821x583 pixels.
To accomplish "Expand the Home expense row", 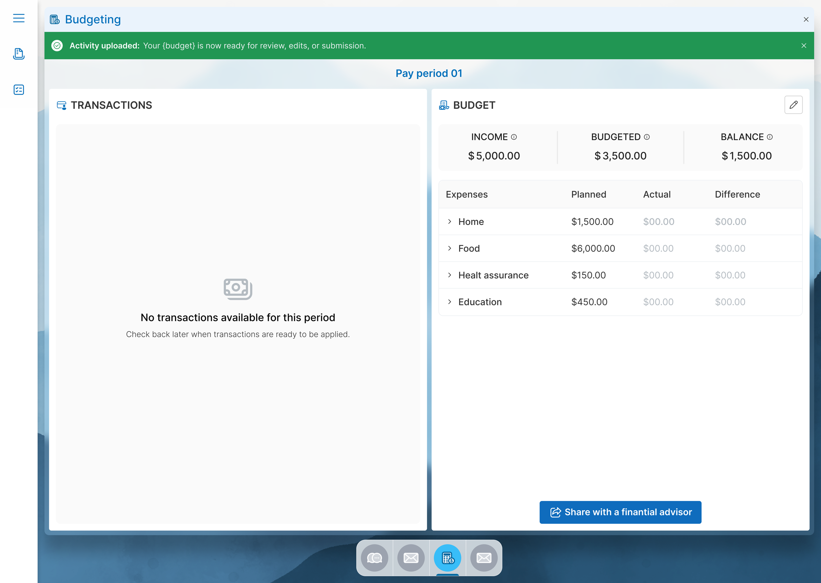I will click(x=450, y=222).
